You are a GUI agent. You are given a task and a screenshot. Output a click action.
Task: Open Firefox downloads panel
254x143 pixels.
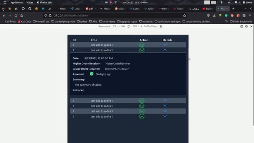click(x=214, y=15)
